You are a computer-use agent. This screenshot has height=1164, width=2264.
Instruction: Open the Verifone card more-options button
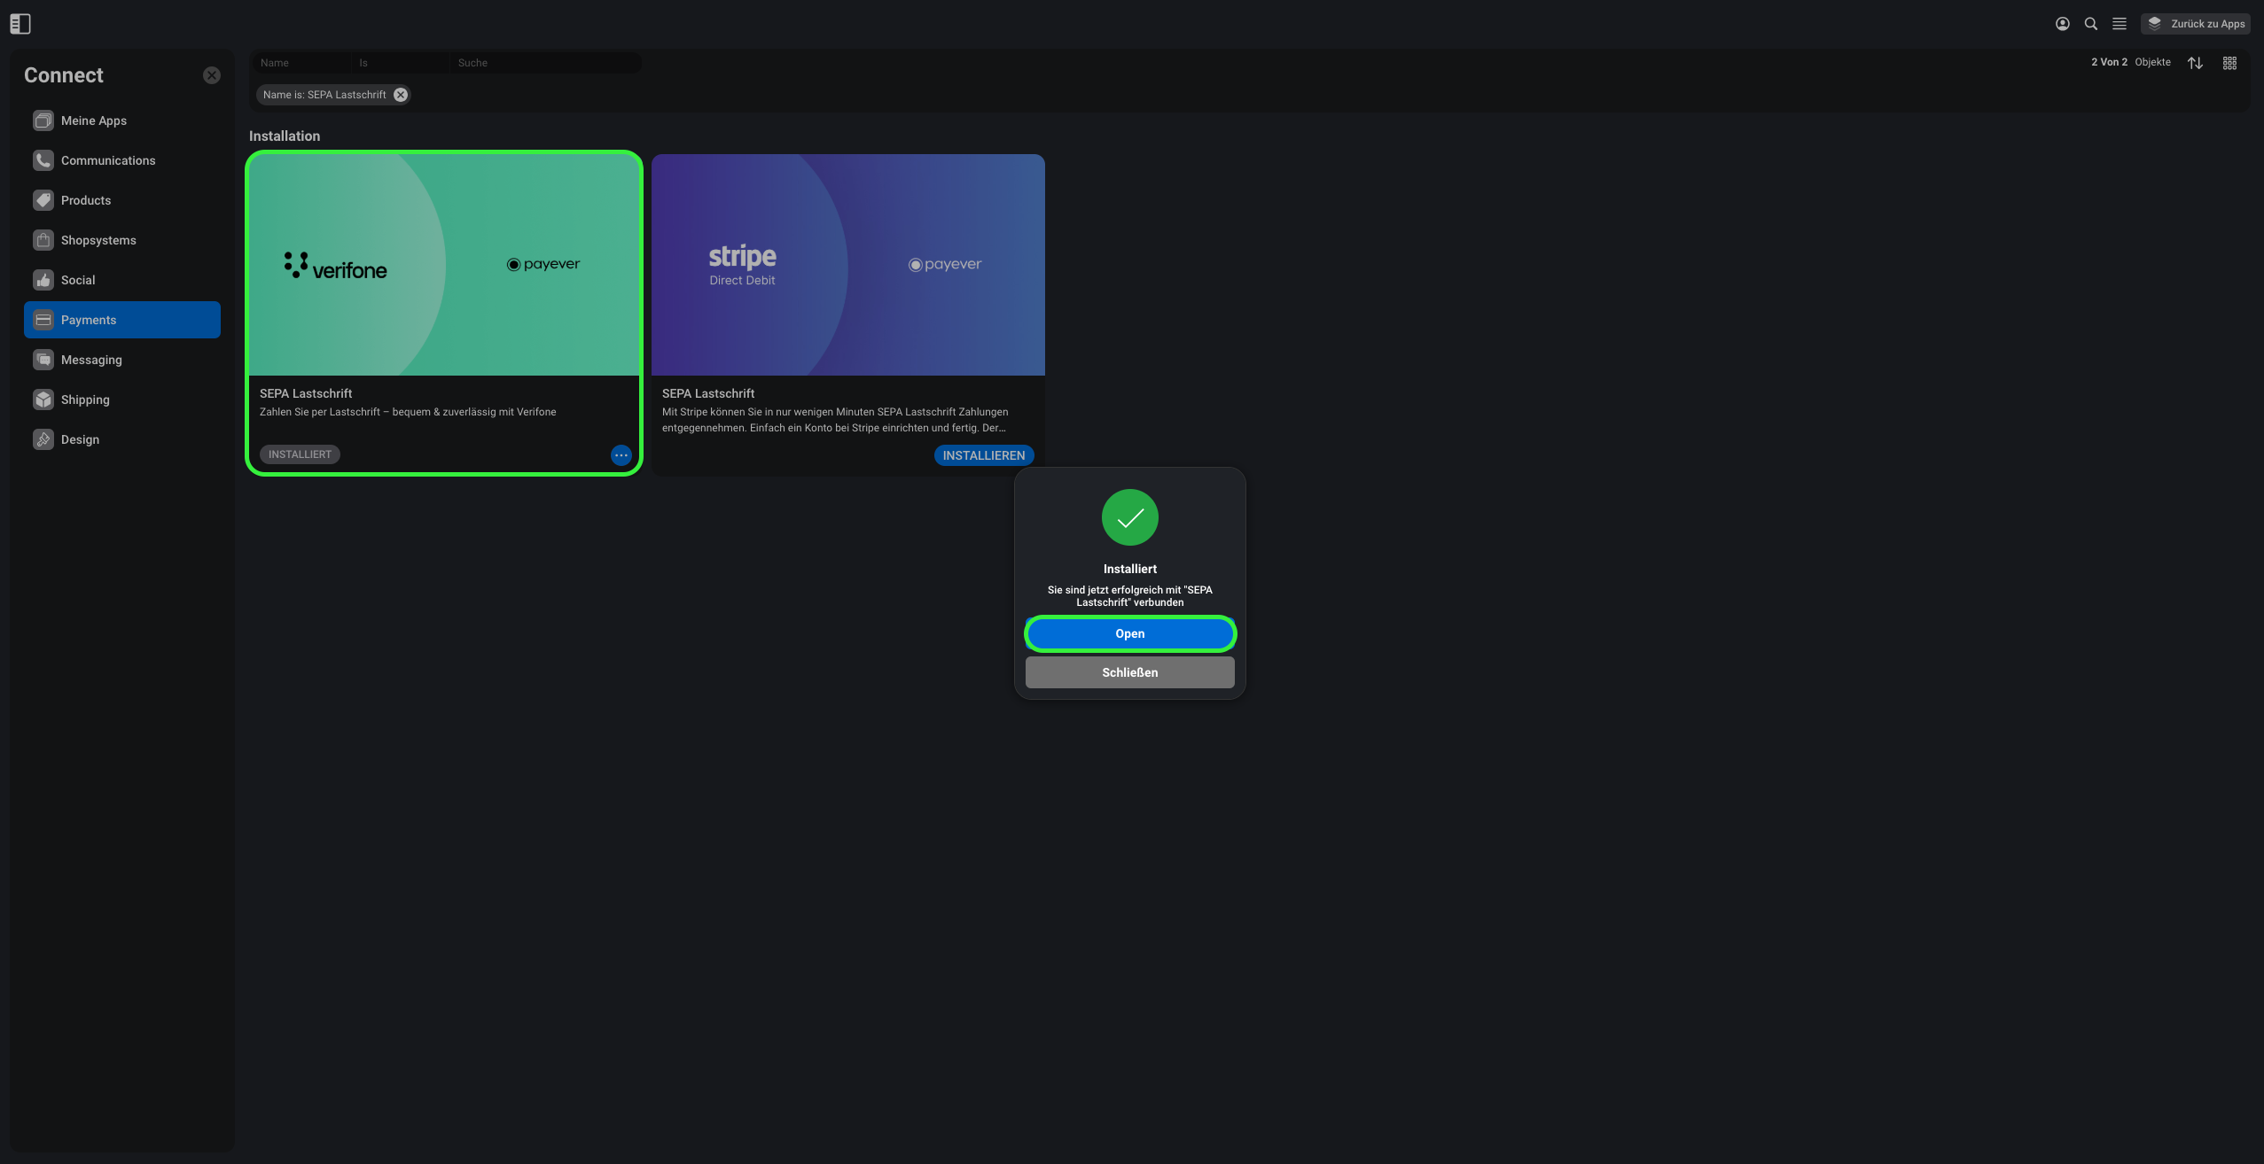(x=621, y=455)
